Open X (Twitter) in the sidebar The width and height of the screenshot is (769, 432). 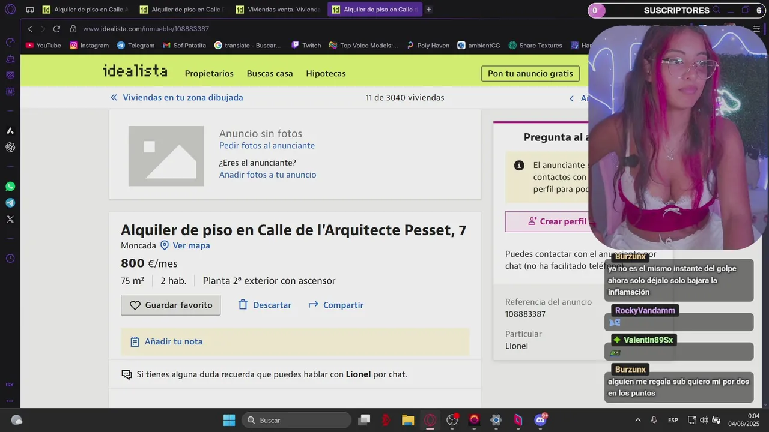tap(10, 219)
